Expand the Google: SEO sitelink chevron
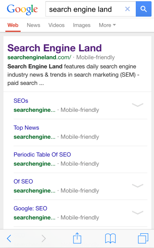The image size is (154, 248). (138, 213)
